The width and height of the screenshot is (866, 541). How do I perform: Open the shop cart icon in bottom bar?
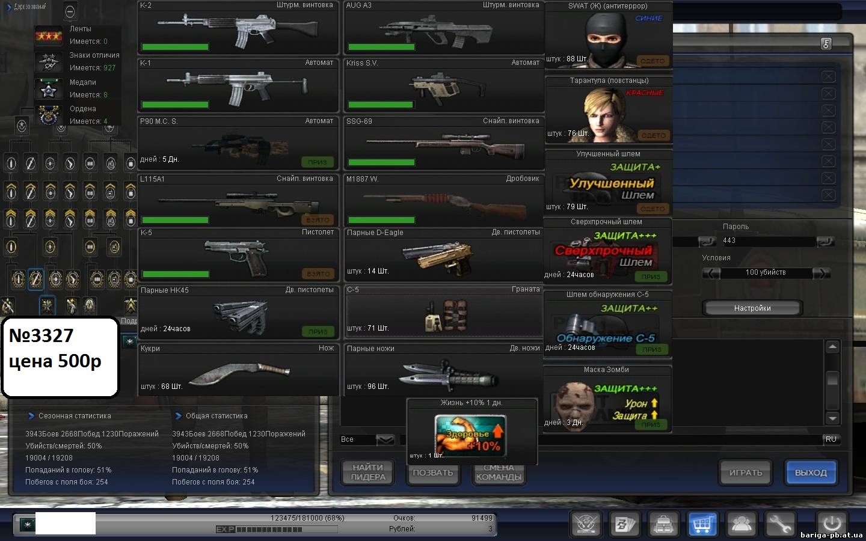702,524
